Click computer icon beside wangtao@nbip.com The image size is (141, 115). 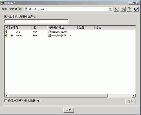pyautogui.click(x=50, y=35)
